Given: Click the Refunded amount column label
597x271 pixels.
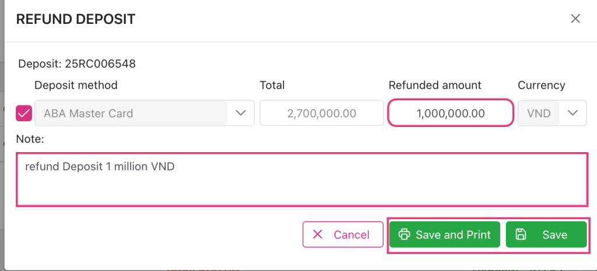Looking at the screenshot, I should tap(435, 85).
